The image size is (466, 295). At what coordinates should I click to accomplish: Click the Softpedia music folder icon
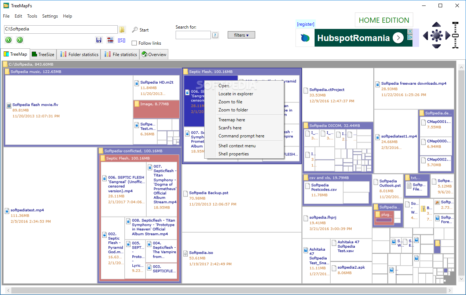pyautogui.click(x=7, y=72)
